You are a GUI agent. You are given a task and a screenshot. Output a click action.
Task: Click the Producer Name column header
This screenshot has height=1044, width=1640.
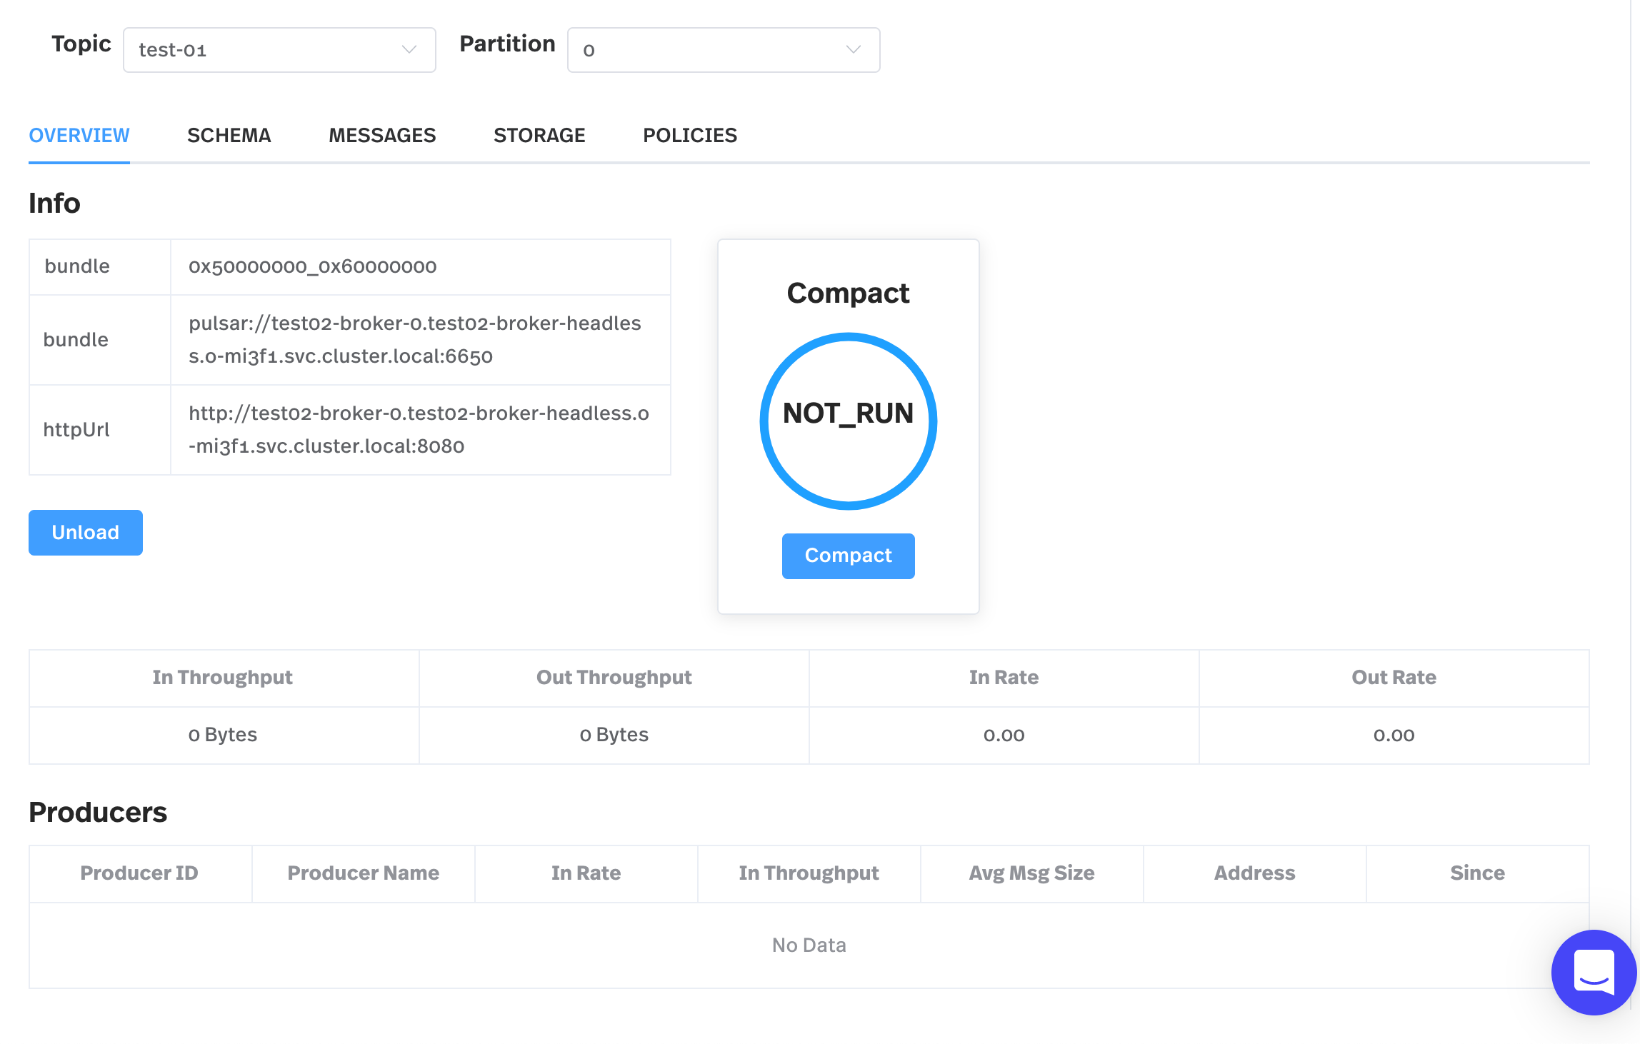363,873
